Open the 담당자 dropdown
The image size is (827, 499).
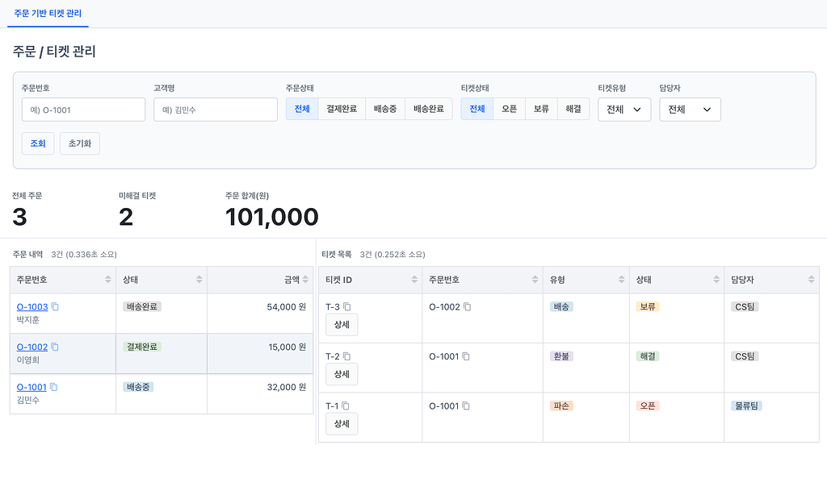point(690,110)
